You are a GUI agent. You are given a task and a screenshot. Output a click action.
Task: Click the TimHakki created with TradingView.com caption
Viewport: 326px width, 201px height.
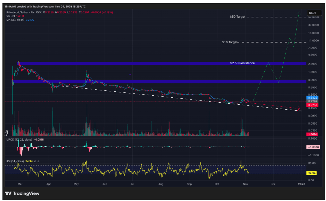[45, 6]
